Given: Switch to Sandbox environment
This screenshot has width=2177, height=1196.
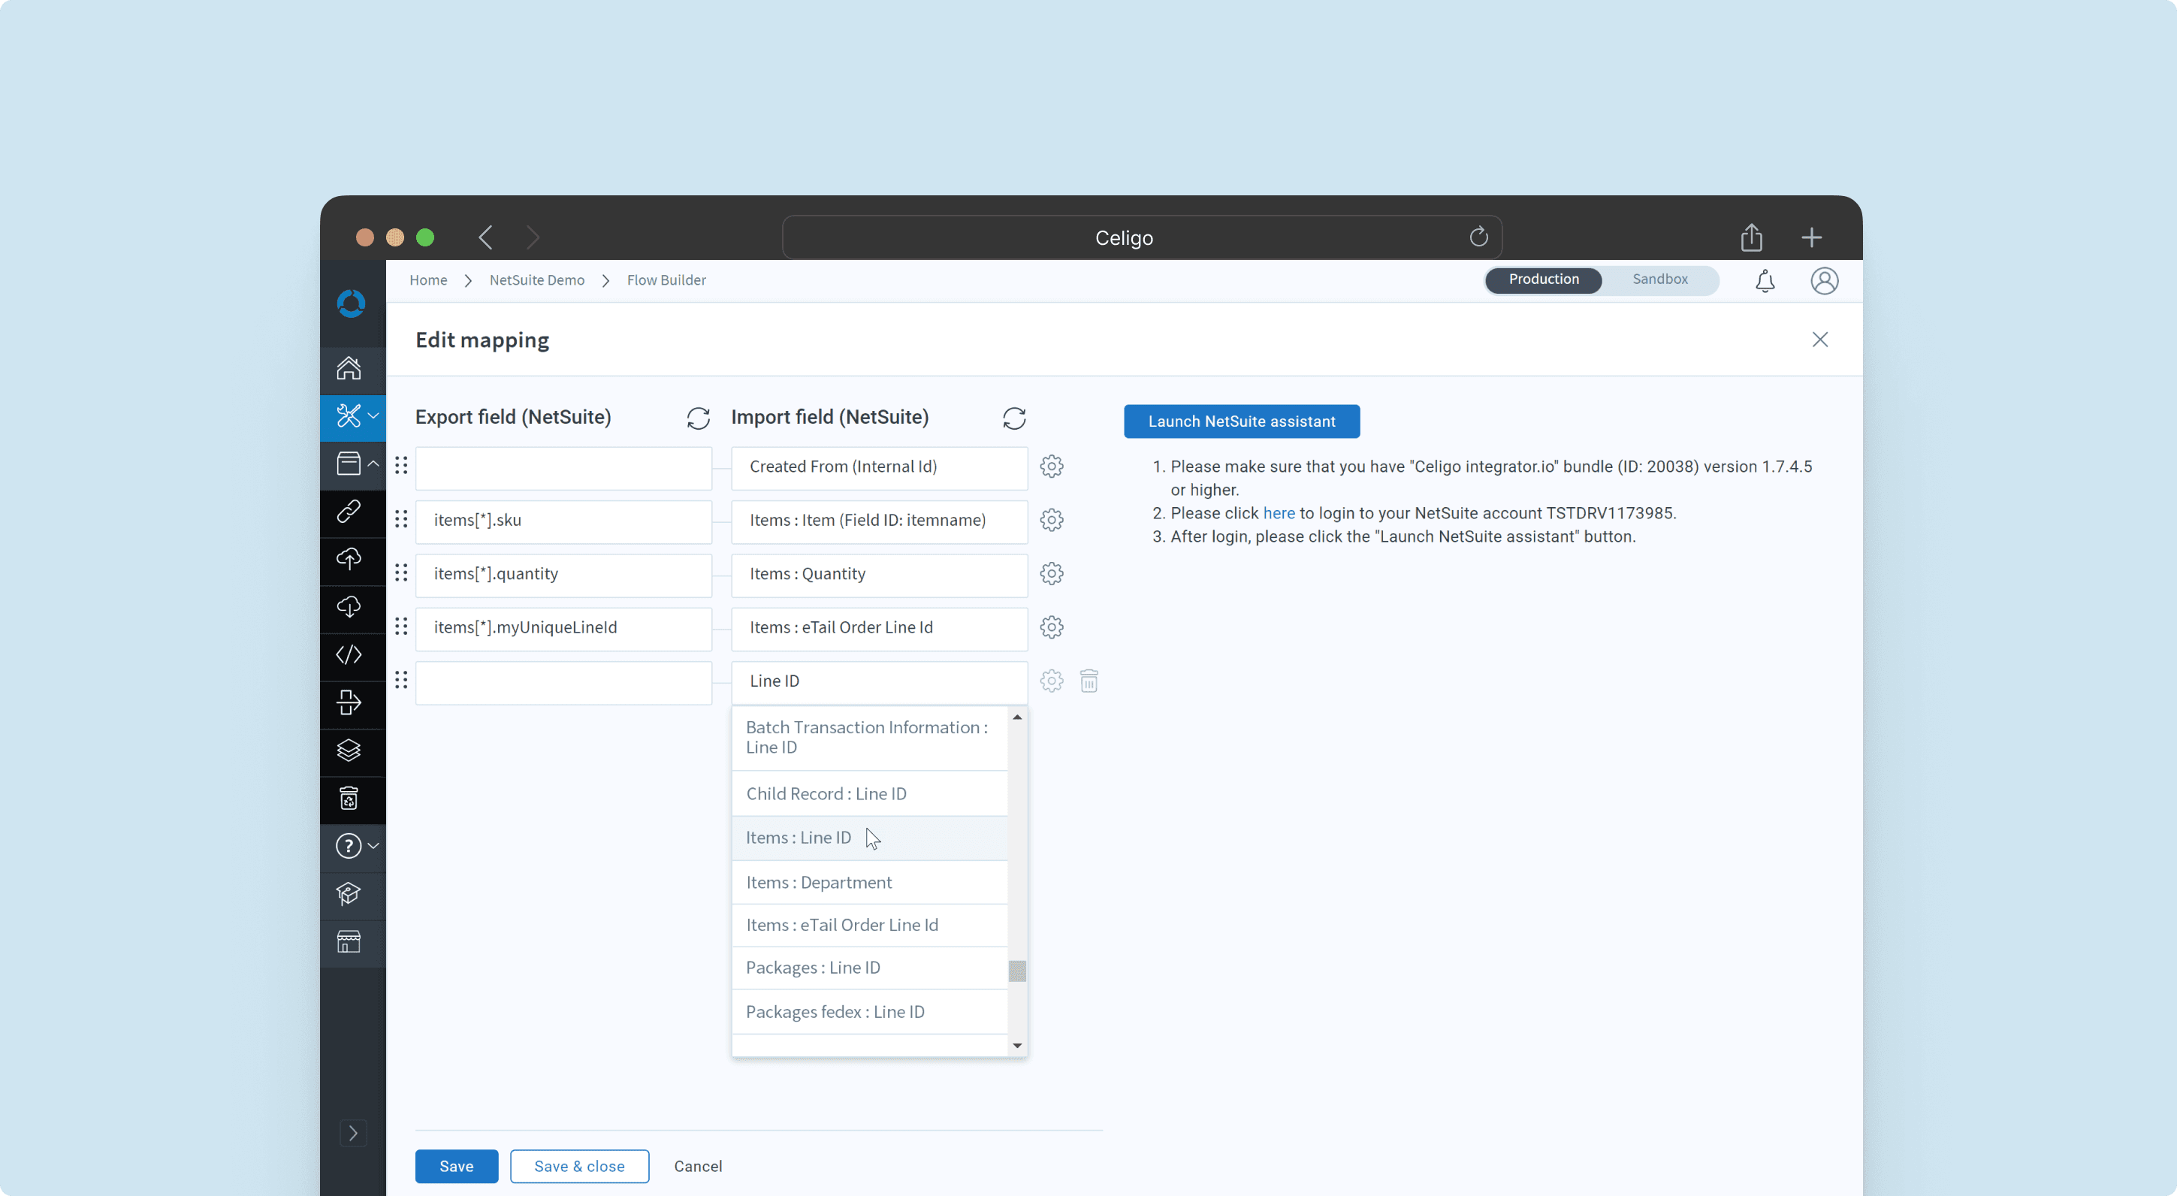Looking at the screenshot, I should [x=1660, y=279].
